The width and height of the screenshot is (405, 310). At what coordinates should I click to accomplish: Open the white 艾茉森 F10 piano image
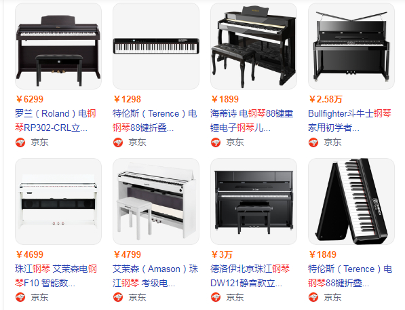58,201
